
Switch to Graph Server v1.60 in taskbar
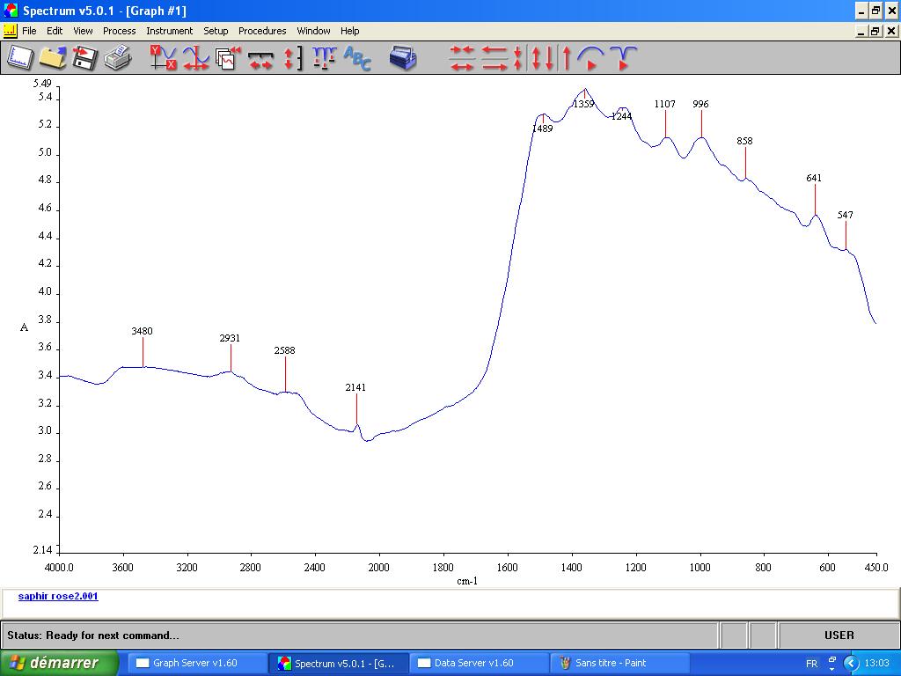(197, 663)
